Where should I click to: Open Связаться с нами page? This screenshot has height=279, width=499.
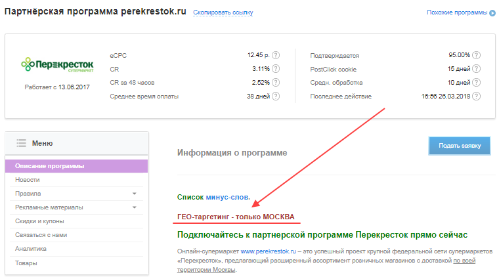point(41,235)
